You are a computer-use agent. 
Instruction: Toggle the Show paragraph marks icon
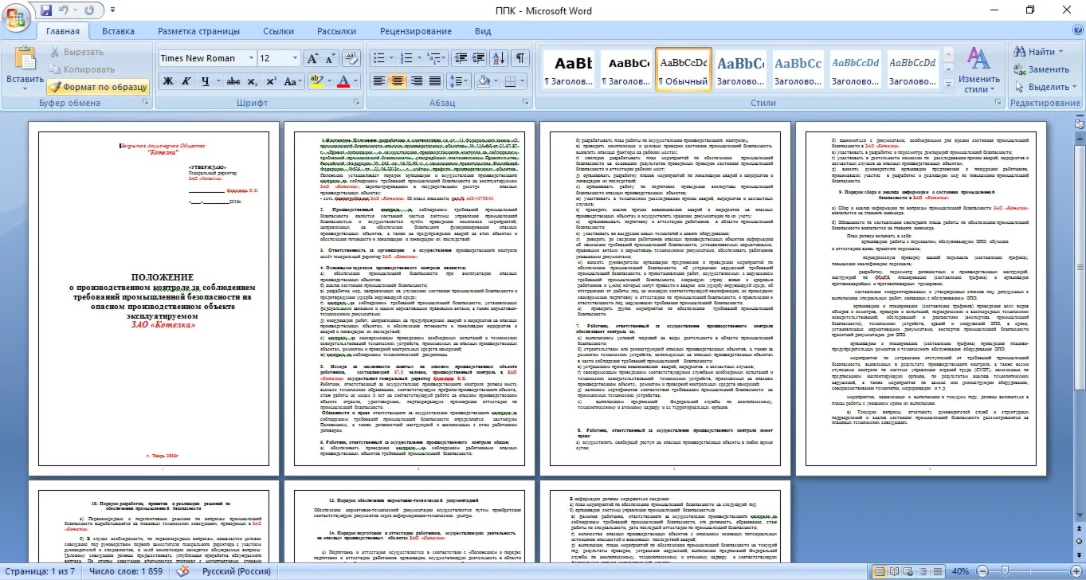pyautogui.click(x=519, y=58)
